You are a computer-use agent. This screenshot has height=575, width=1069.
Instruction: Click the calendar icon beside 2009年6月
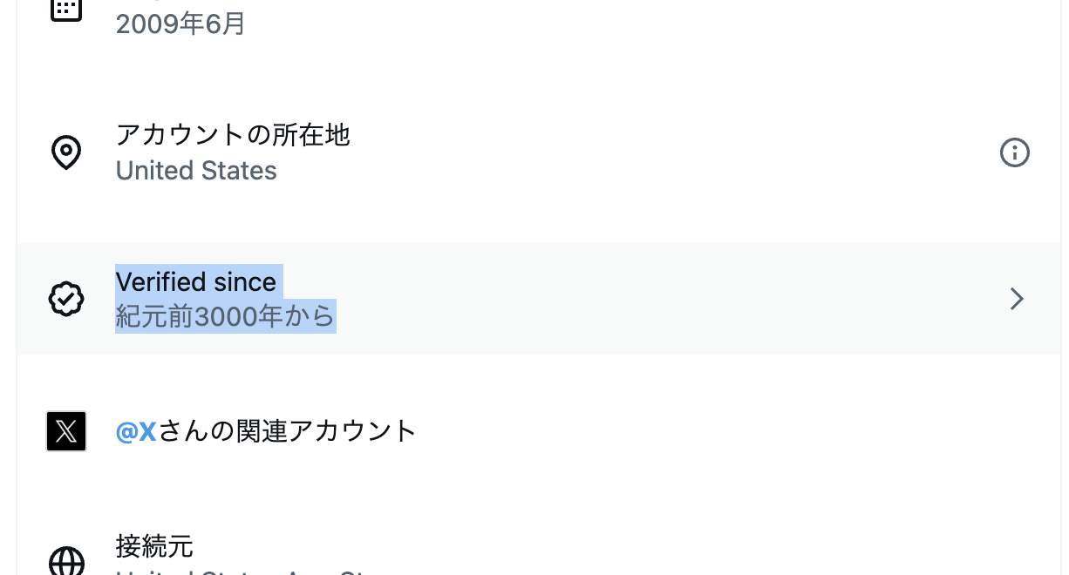(66, 9)
